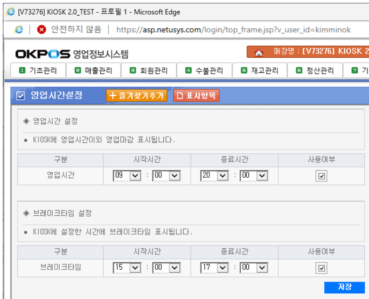
Task: Select the 재고관리 menu
Action: click(x=260, y=71)
